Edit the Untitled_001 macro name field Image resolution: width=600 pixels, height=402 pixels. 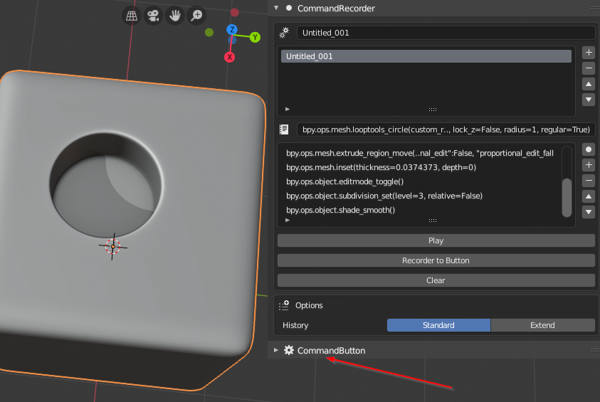(446, 33)
